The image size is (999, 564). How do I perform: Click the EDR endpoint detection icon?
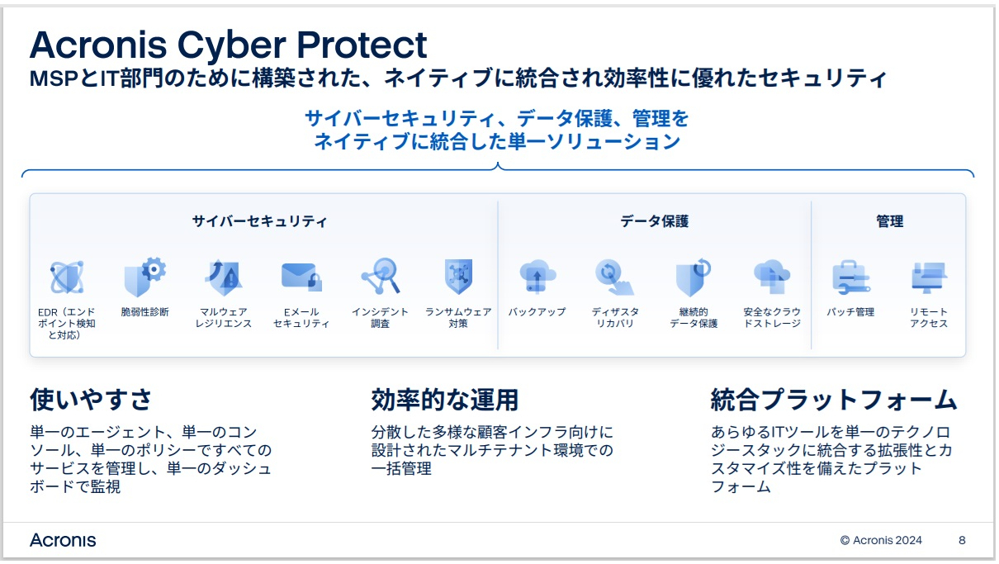66,277
